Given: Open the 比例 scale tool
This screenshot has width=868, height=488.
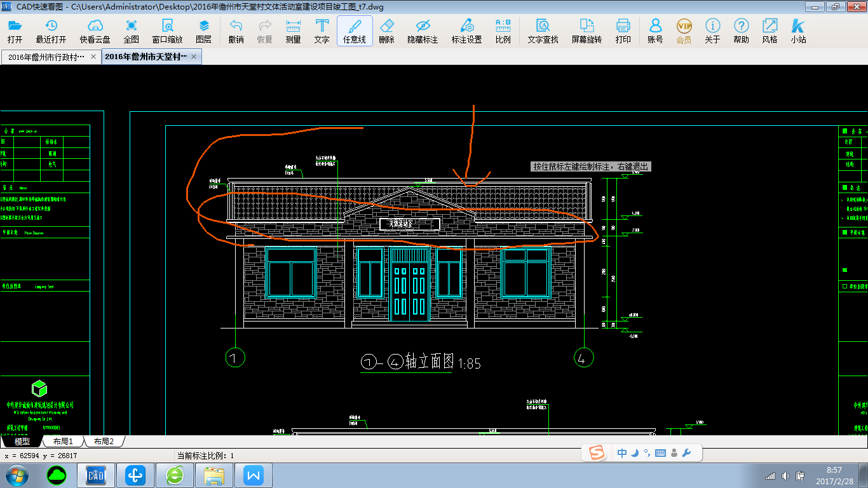Looking at the screenshot, I should [x=503, y=30].
